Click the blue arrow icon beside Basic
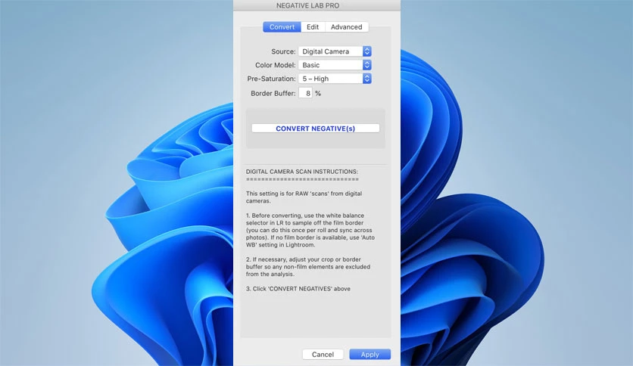 point(367,65)
